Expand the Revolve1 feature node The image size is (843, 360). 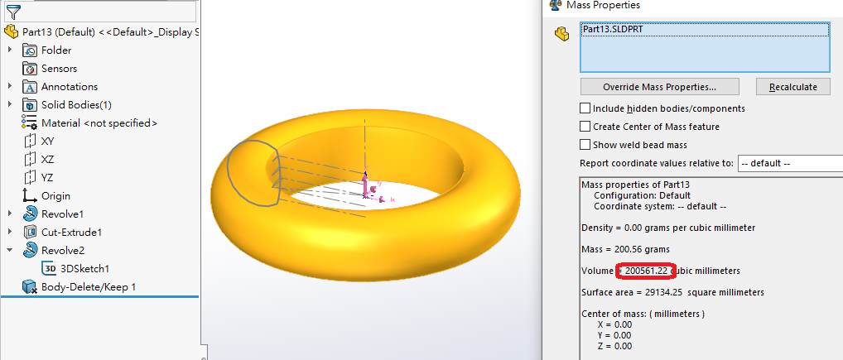pyautogui.click(x=10, y=214)
